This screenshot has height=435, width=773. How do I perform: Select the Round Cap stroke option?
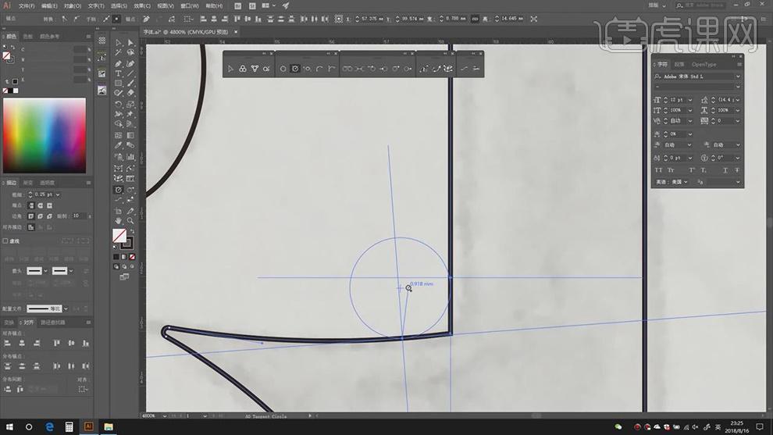(x=40, y=205)
